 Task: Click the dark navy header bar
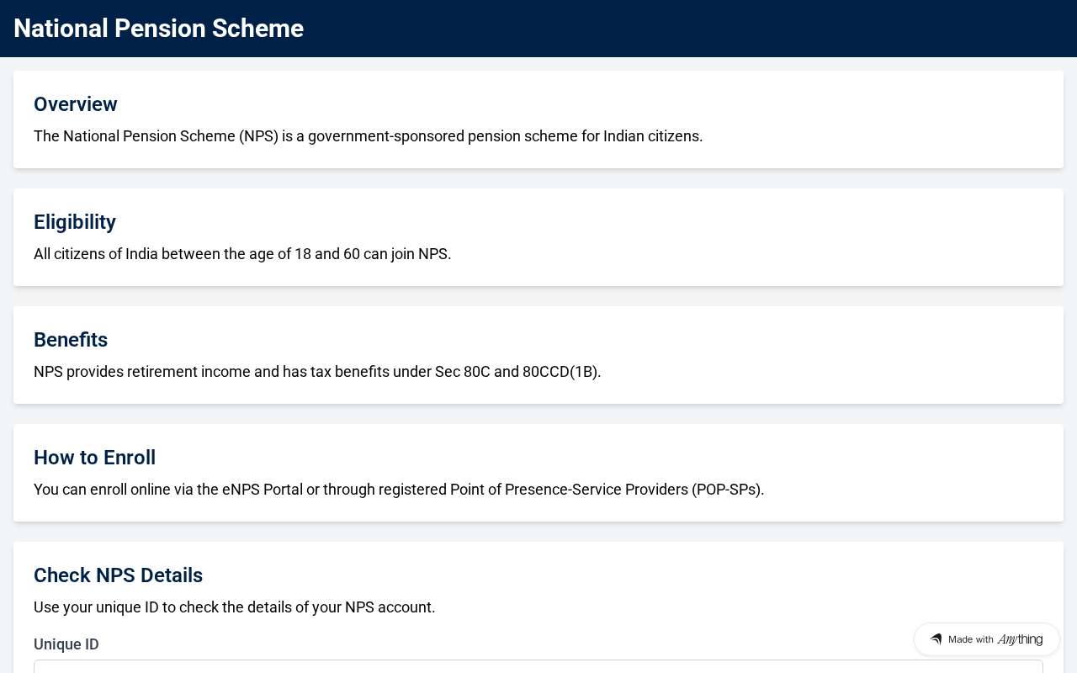tap(673, 29)
